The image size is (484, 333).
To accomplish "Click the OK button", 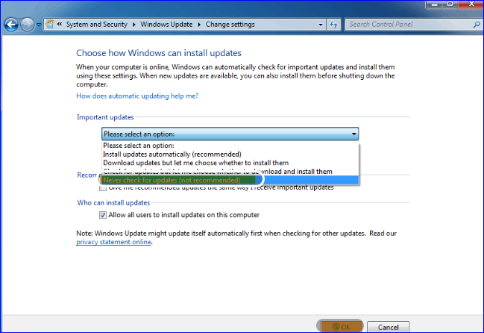I will pos(341,327).
